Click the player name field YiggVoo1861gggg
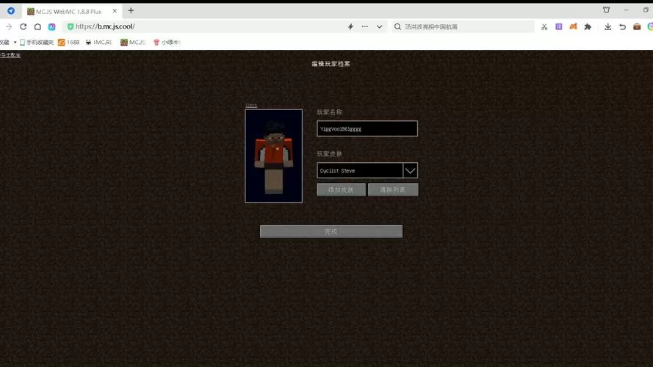653x367 pixels. [367, 128]
